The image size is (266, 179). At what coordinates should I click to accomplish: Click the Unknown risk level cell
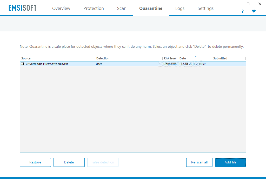[x=170, y=64]
